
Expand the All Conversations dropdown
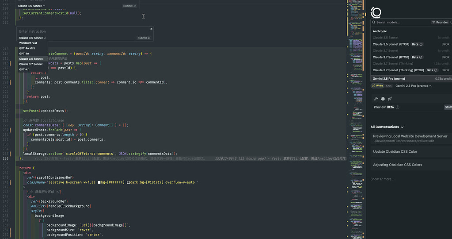pos(387,127)
